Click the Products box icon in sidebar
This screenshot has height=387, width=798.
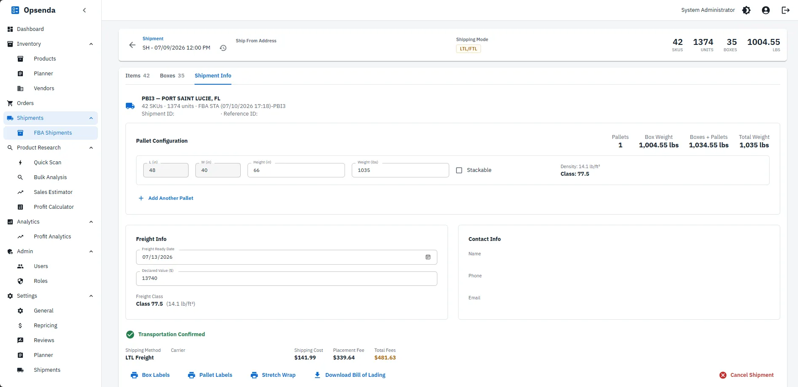(20, 59)
